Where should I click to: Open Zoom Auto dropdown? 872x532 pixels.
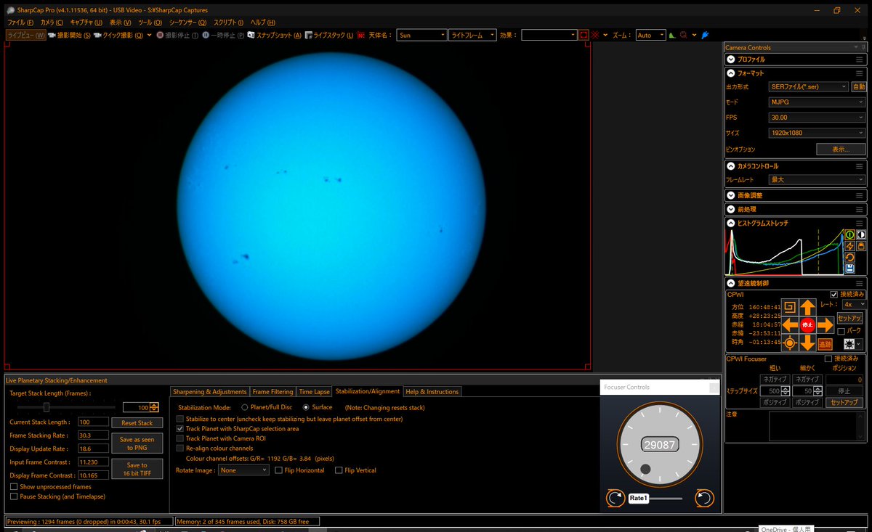tap(650, 35)
